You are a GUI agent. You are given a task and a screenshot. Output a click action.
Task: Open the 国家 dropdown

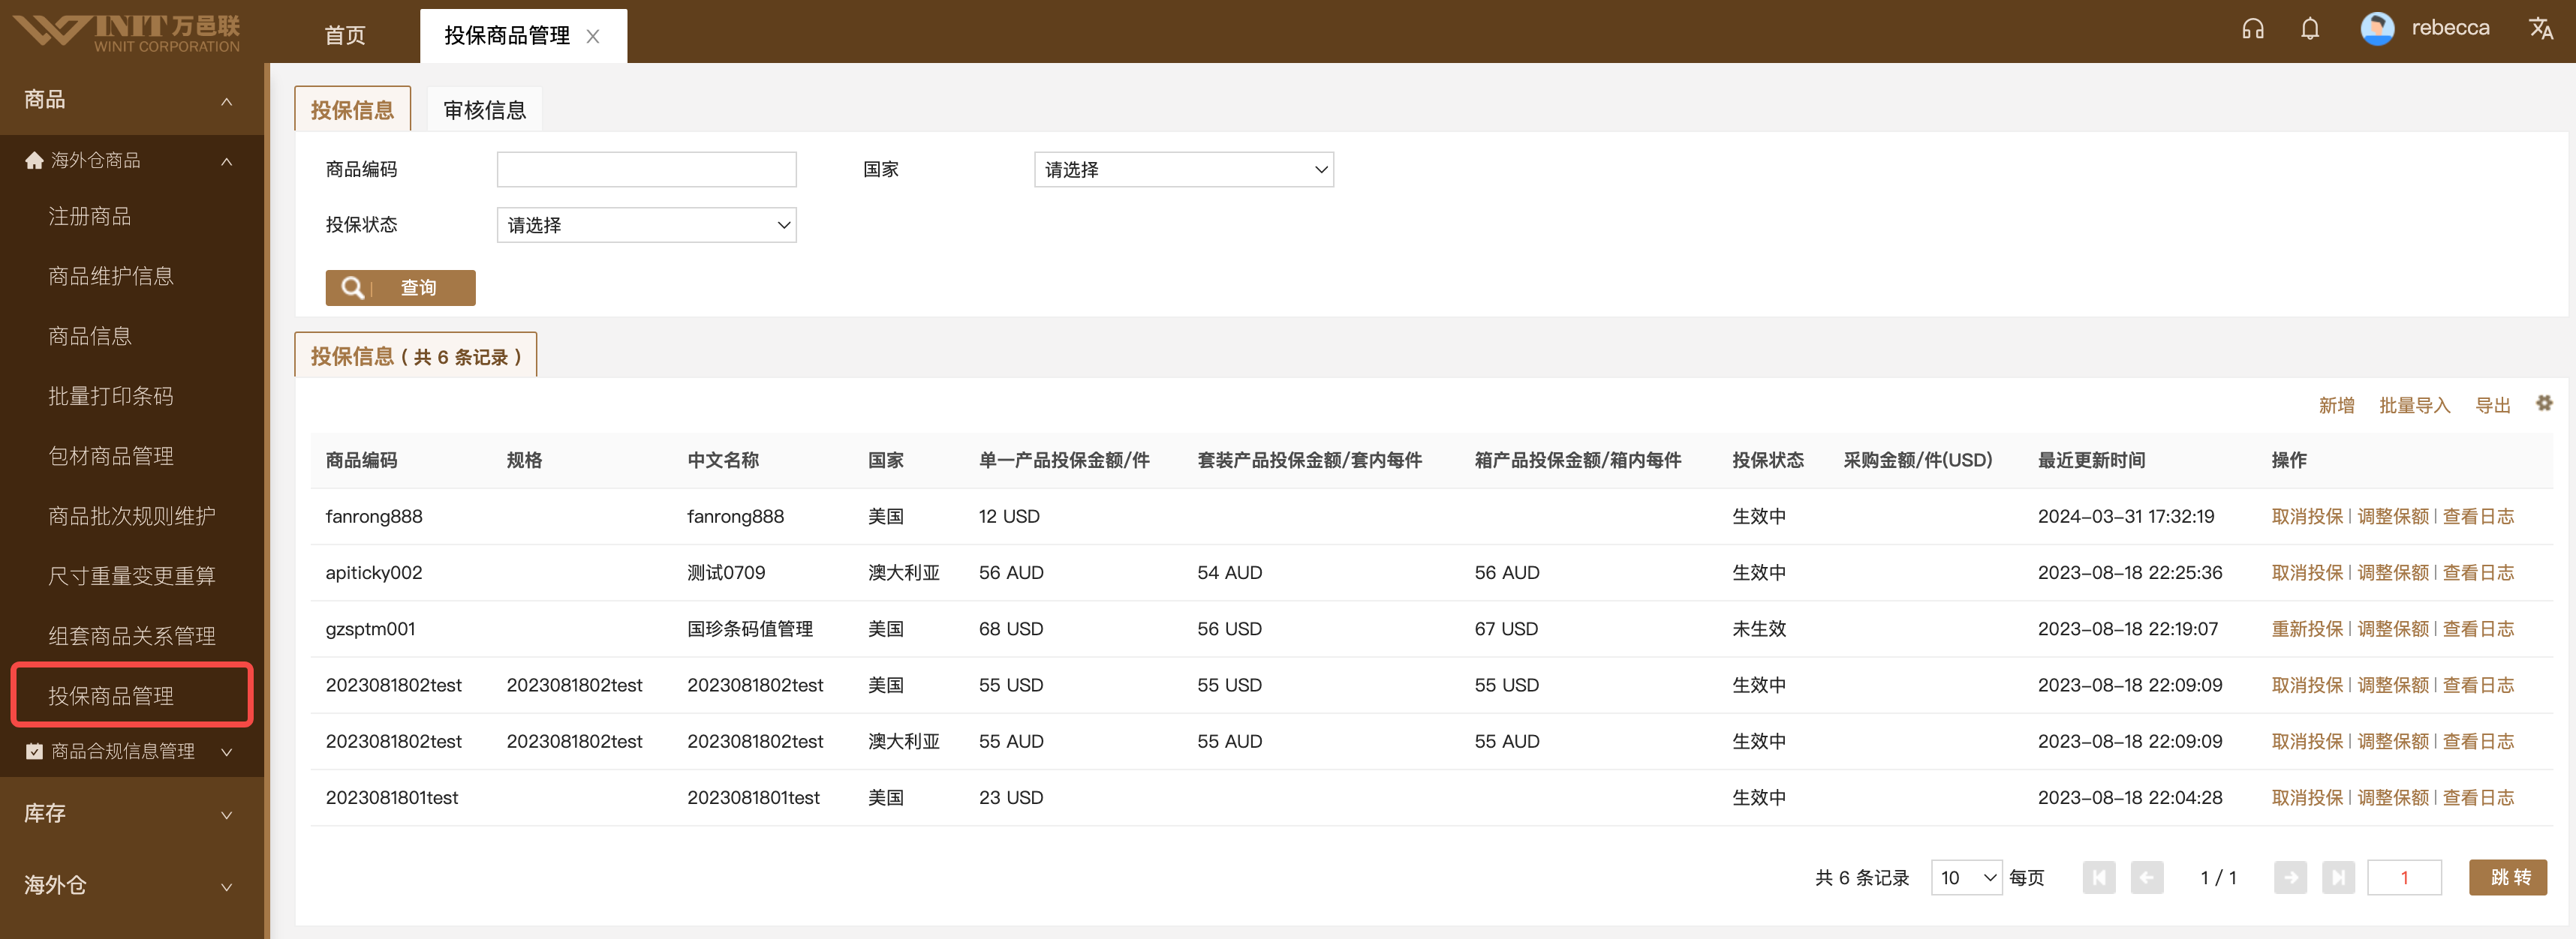tap(1184, 169)
